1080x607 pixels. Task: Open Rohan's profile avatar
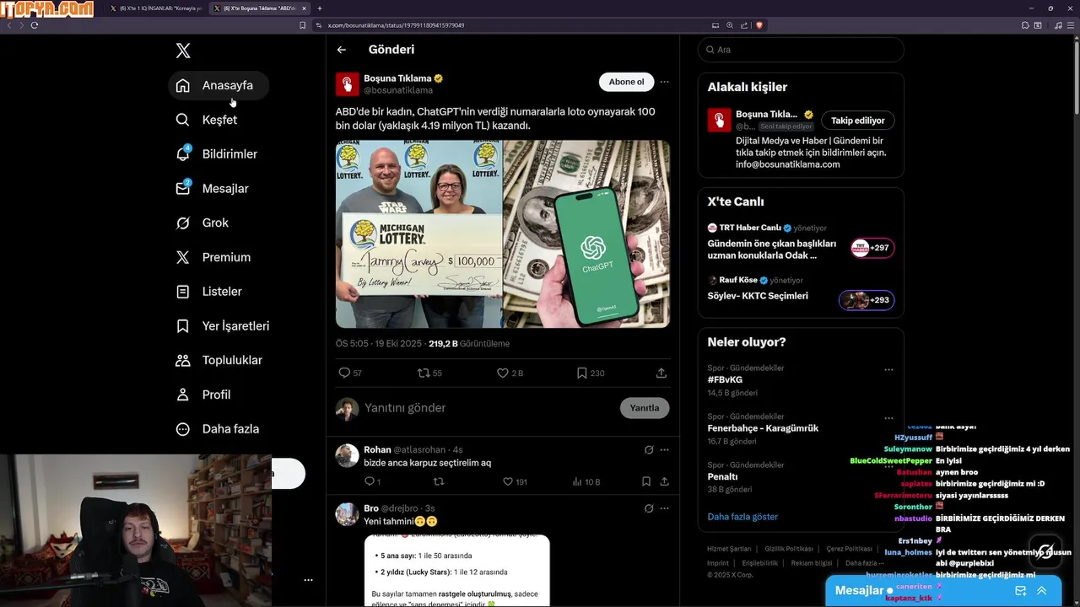pyautogui.click(x=348, y=455)
